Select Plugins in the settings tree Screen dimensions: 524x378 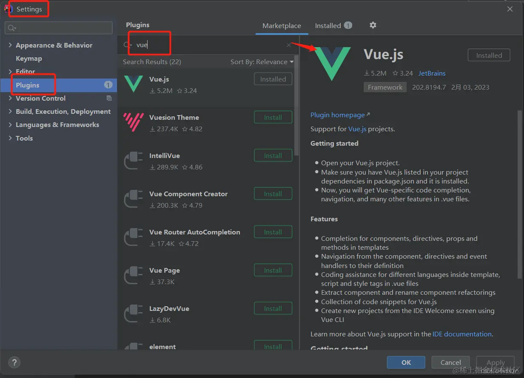(59, 85)
